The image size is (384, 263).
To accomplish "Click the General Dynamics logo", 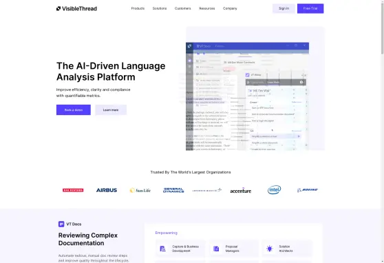I will [x=173, y=190].
